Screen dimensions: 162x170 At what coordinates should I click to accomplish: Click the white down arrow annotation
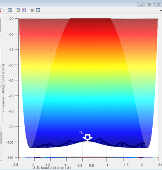tap(87, 138)
